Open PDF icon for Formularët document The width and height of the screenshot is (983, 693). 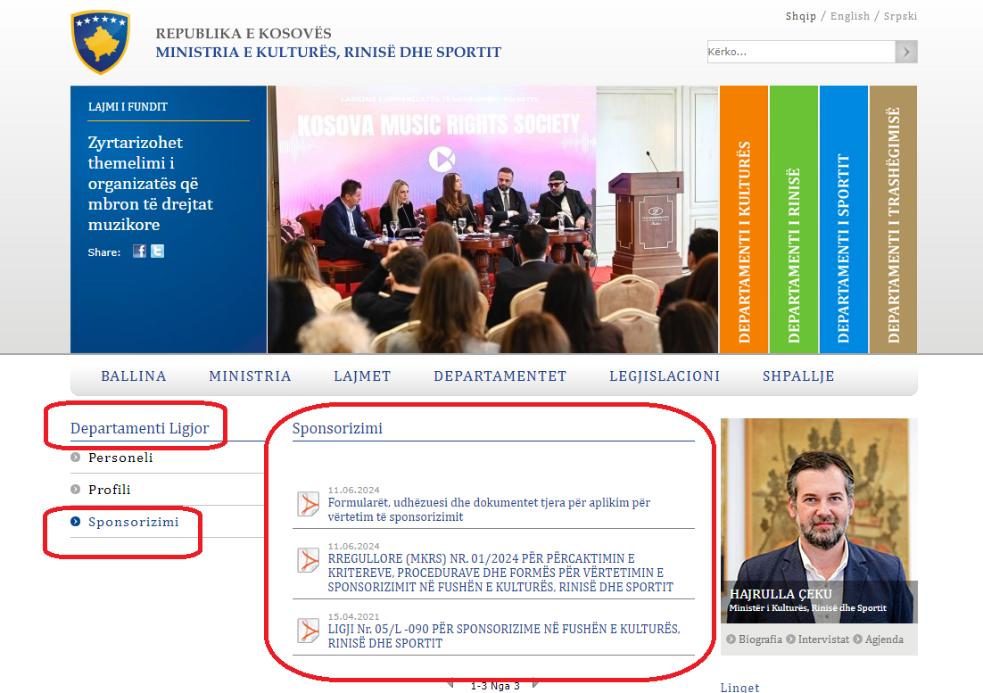(x=309, y=504)
